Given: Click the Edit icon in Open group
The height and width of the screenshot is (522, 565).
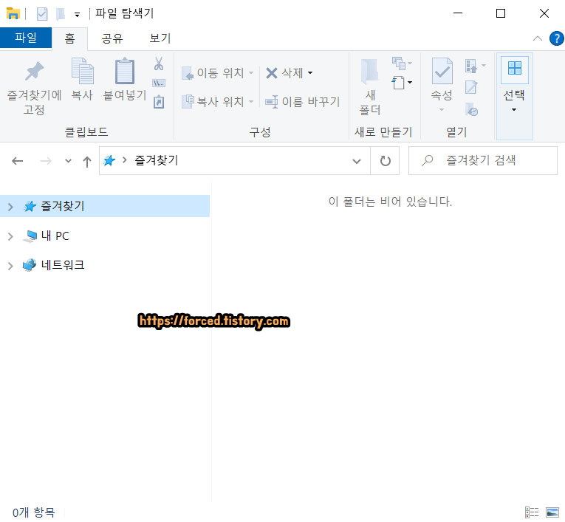Looking at the screenshot, I should click(x=471, y=87).
